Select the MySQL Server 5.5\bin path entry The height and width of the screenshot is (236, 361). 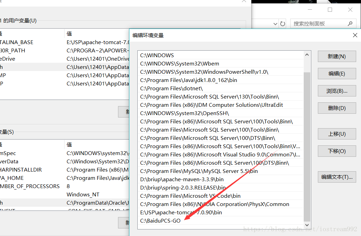(221, 171)
